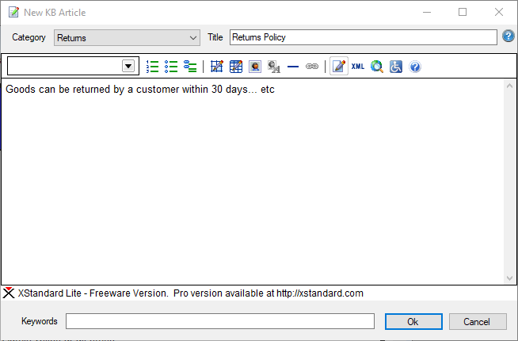Insert a numbered list
This screenshot has height=341, width=518.
tap(153, 67)
